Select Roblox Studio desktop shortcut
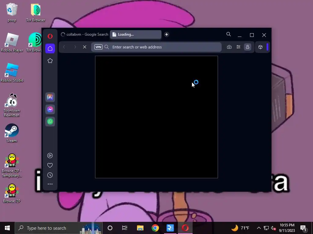 click(x=12, y=73)
